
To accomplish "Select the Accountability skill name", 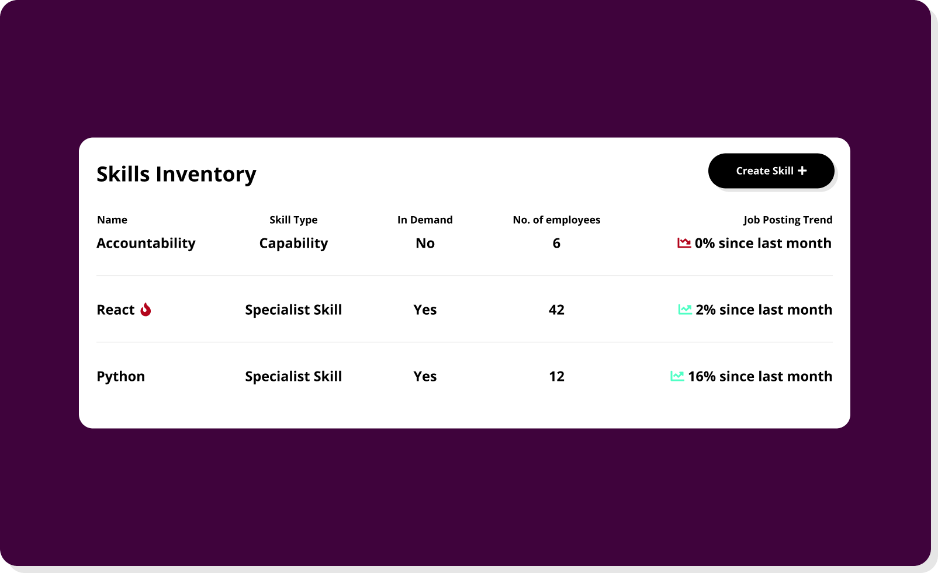I will [x=146, y=243].
